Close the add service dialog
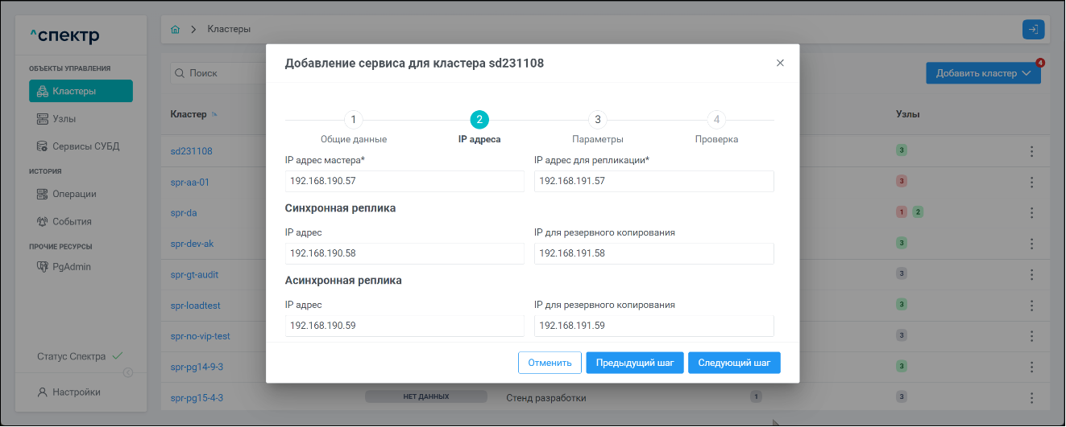This screenshot has height=427, width=1066. 780,63
